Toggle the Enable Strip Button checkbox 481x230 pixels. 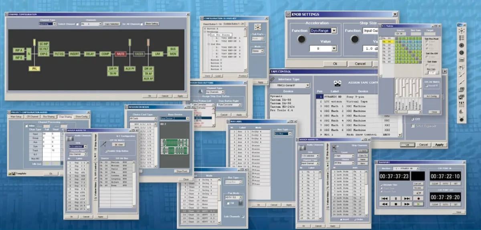(105, 150)
